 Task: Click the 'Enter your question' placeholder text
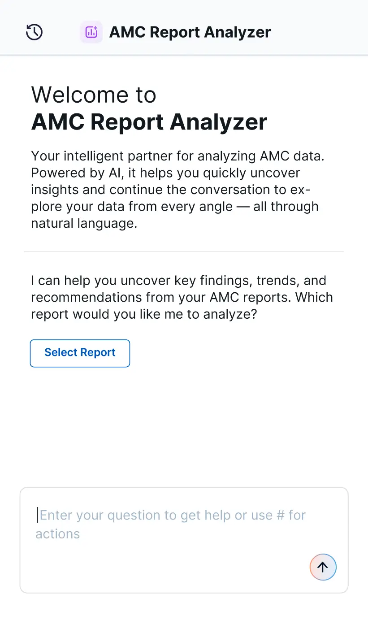point(173,515)
